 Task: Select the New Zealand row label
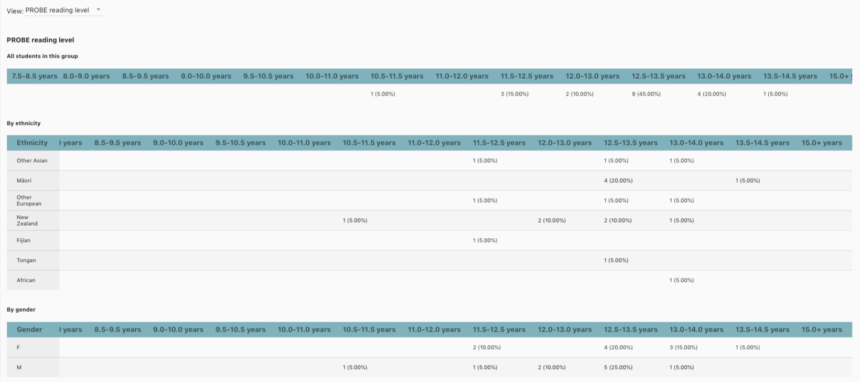click(x=27, y=220)
